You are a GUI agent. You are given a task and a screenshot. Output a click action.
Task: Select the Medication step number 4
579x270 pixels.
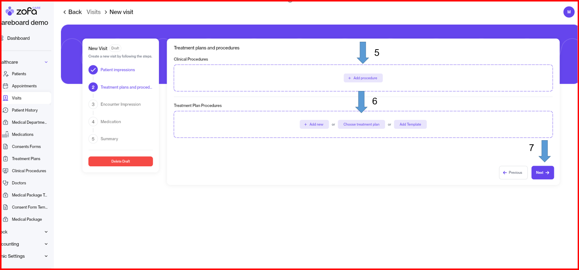93,122
